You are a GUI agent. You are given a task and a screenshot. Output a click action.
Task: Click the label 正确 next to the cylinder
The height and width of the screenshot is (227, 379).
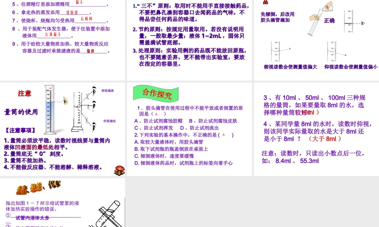(x=329, y=21)
